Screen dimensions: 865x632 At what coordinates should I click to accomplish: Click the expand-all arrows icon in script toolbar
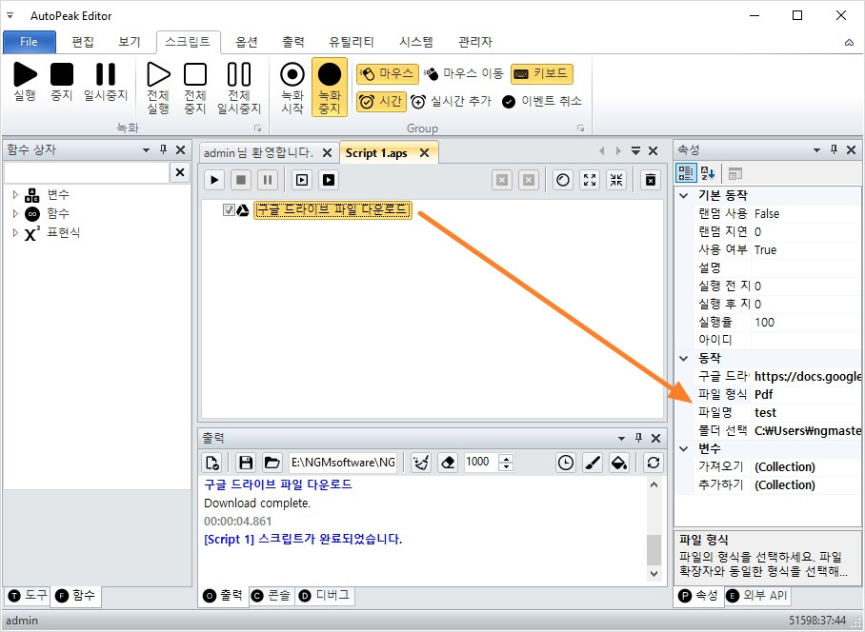(590, 180)
